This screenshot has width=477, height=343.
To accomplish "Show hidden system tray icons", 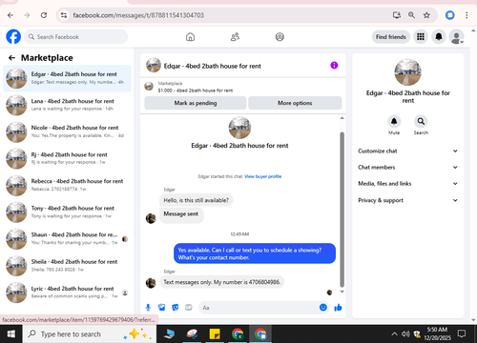I will 394,333.
